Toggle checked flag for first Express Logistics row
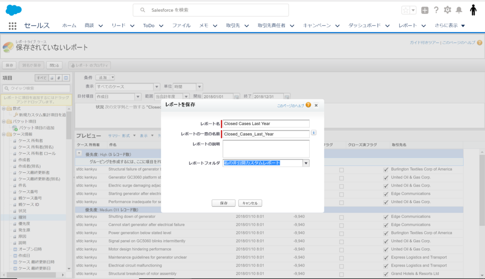This screenshot has width=485, height=279. point(386,258)
